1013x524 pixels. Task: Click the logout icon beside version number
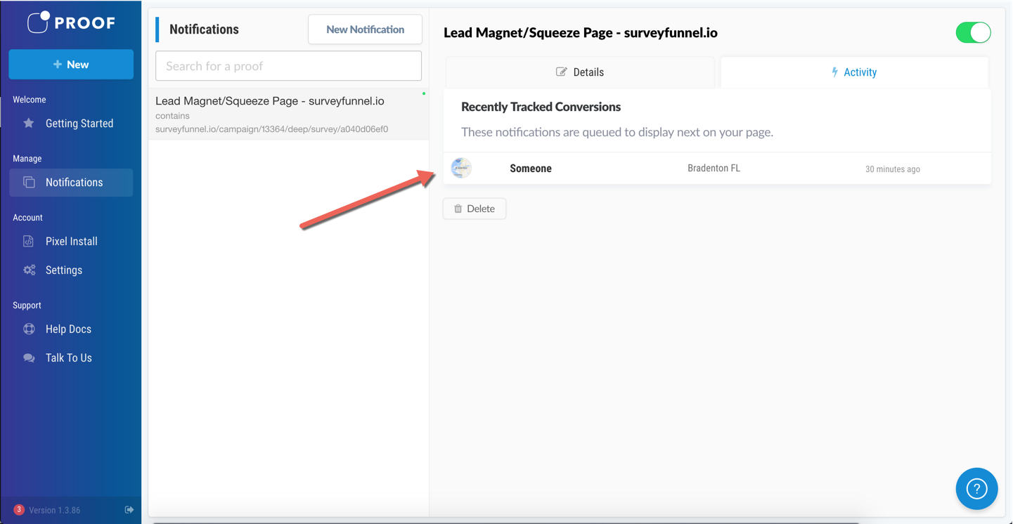pos(129,510)
